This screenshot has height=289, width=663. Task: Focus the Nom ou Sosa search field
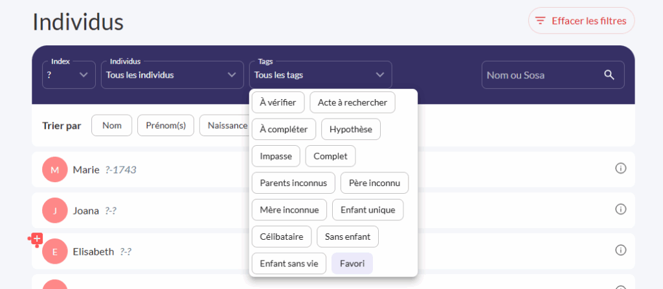[541, 75]
